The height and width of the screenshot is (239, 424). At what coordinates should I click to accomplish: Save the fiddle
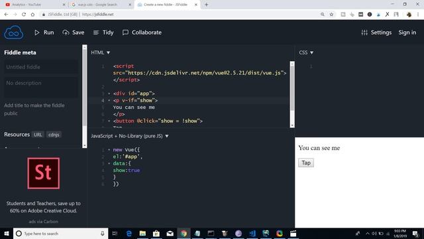(74, 33)
